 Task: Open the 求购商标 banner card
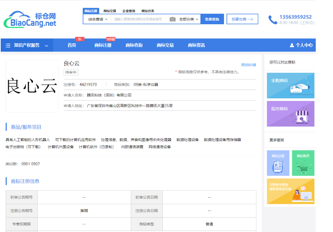tap(290, 85)
